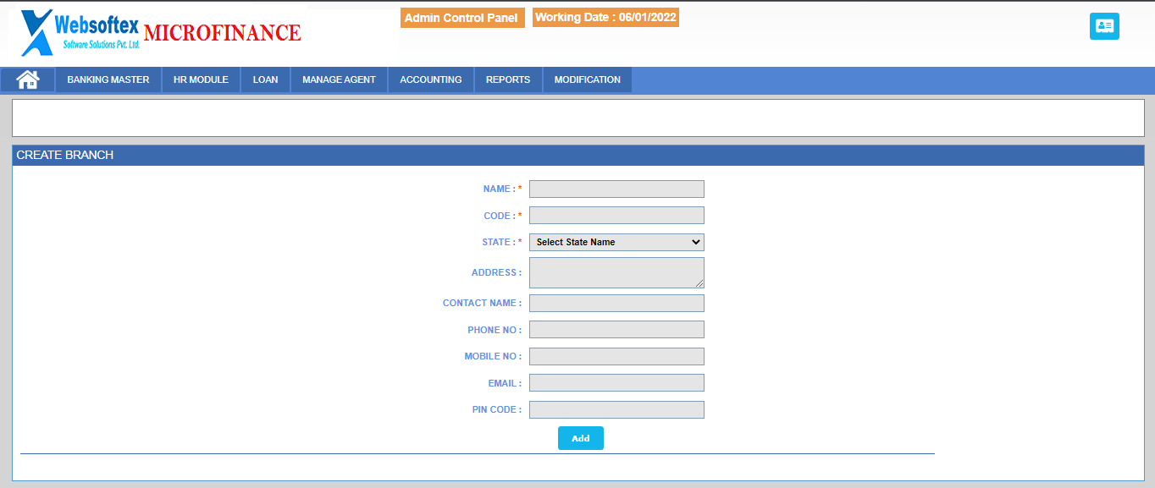This screenshot has height=488, width=1155.
Task: Open the Manage Agent menu
Action: [x=339, y=80]
